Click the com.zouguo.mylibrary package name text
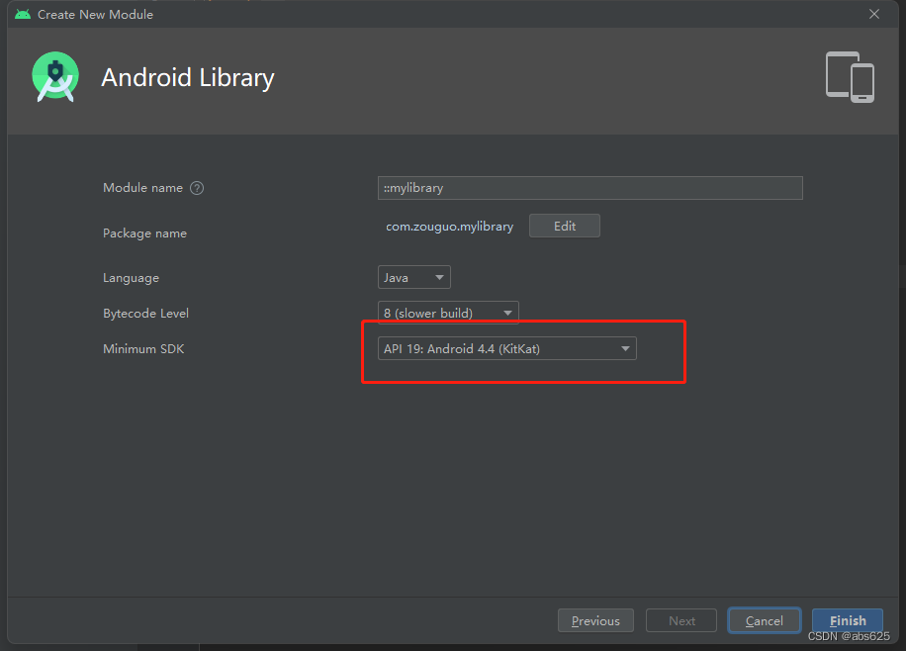Viewport: 906px width, 651px height. 449,227
